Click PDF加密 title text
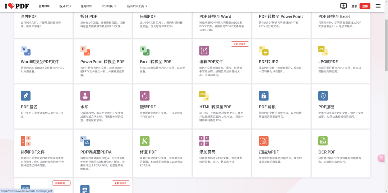388x193 pixels. point(326,107)
